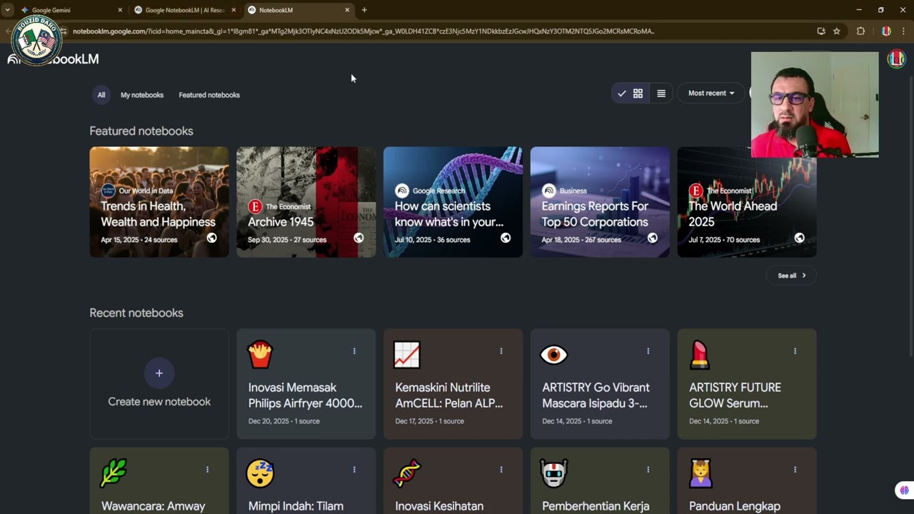914x514 pixels.
Task: Click the Wawancara: Amway notebook title
Action: tap(154, 506)
